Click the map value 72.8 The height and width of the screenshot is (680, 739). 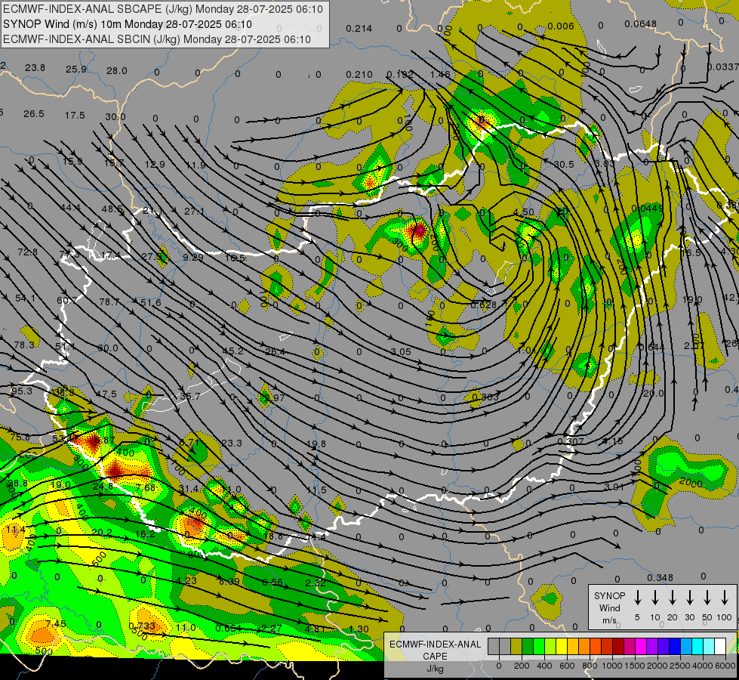27,252
